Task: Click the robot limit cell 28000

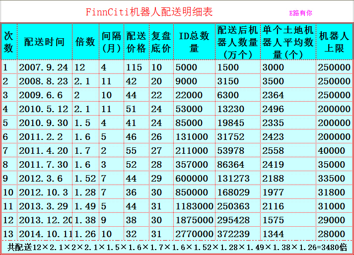Action: pyautogui.click(x=334, y=234)
